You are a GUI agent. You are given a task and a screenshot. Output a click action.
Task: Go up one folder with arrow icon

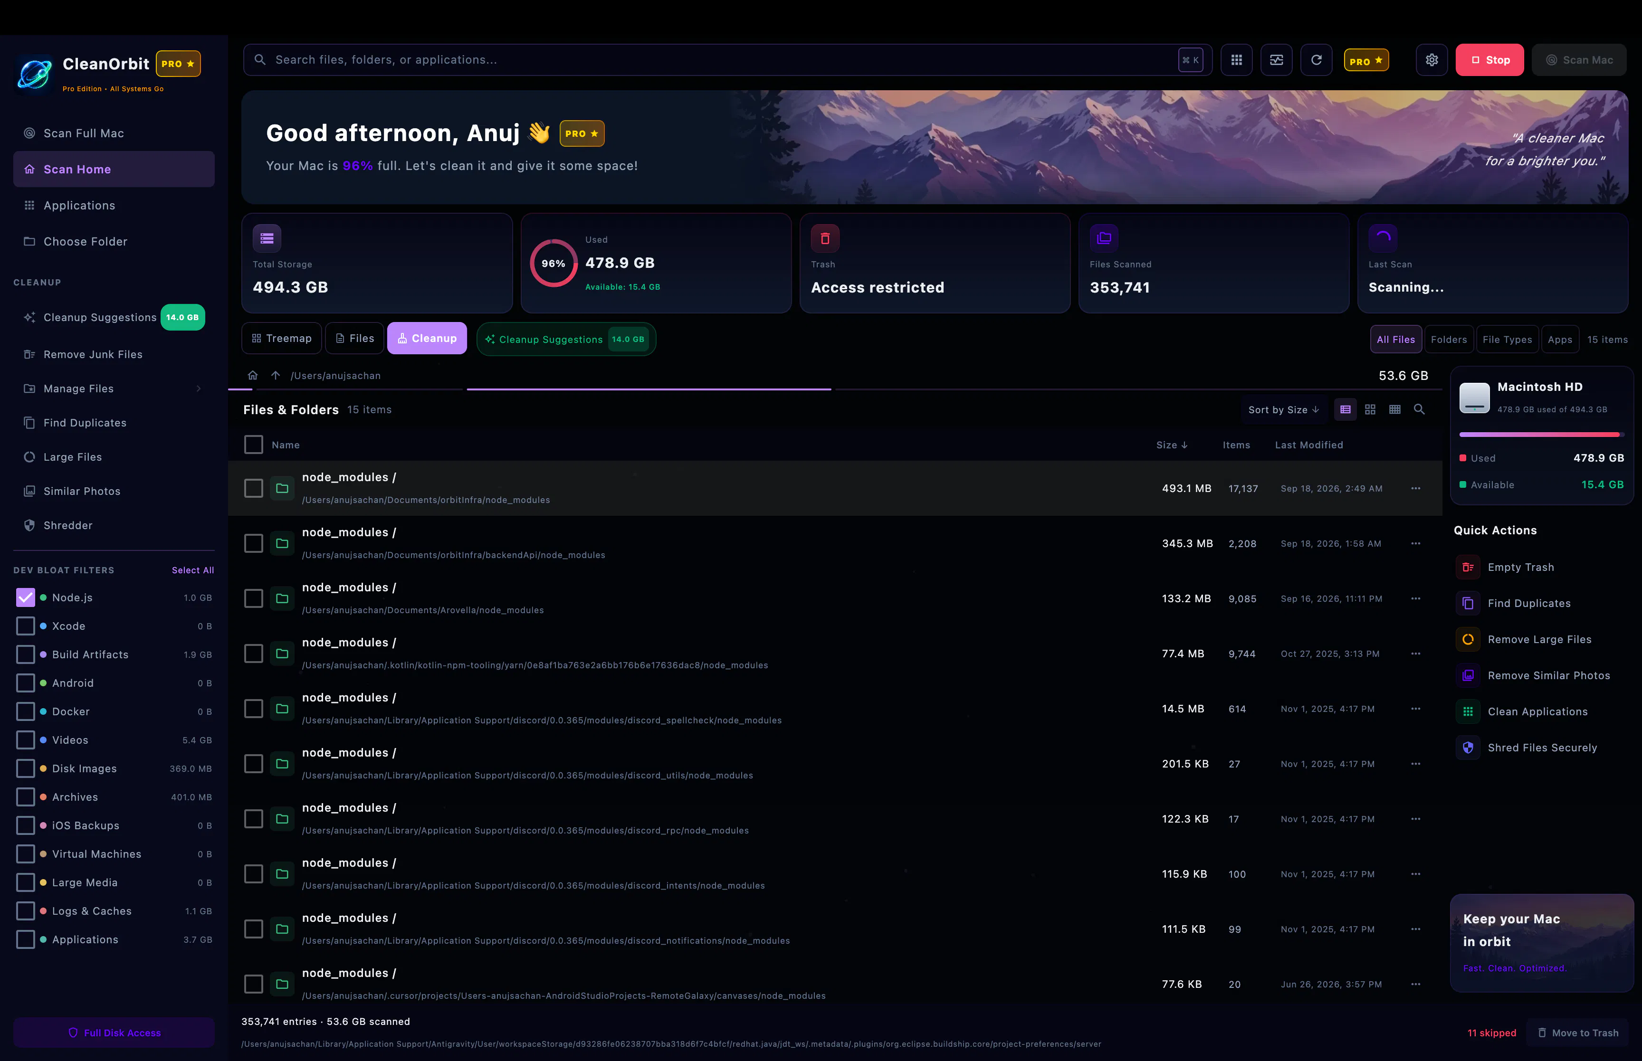[x=276, y=376]
